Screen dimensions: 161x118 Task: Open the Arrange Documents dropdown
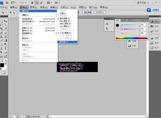[x=50, y=3]
